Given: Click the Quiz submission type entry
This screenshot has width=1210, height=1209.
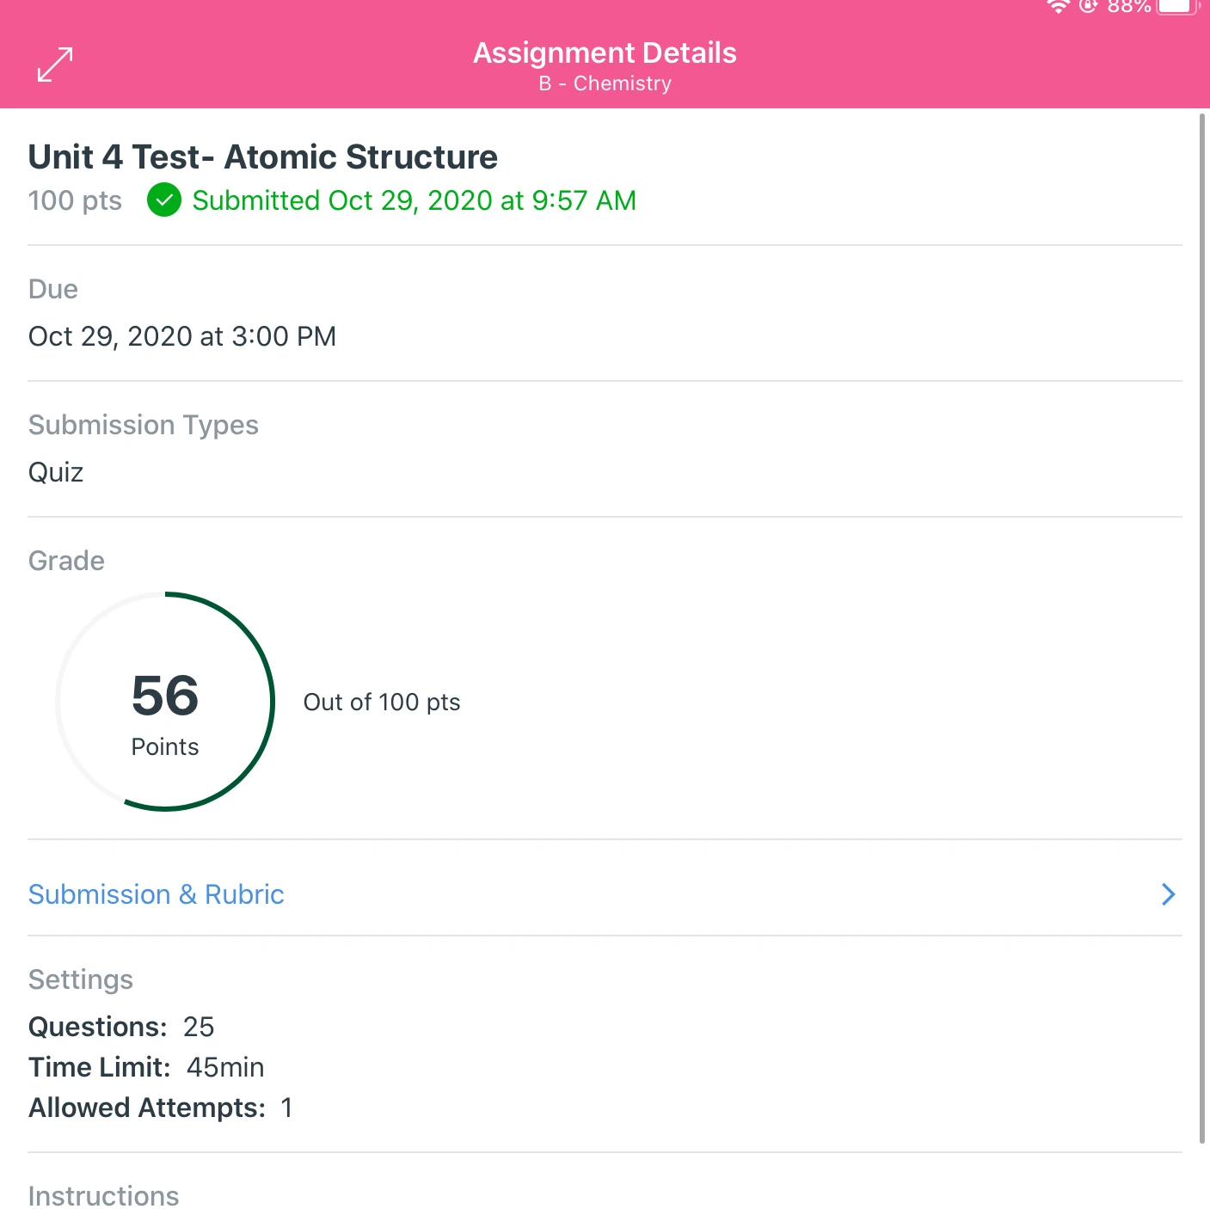Looking at the screenshot, I should [56, 472].
